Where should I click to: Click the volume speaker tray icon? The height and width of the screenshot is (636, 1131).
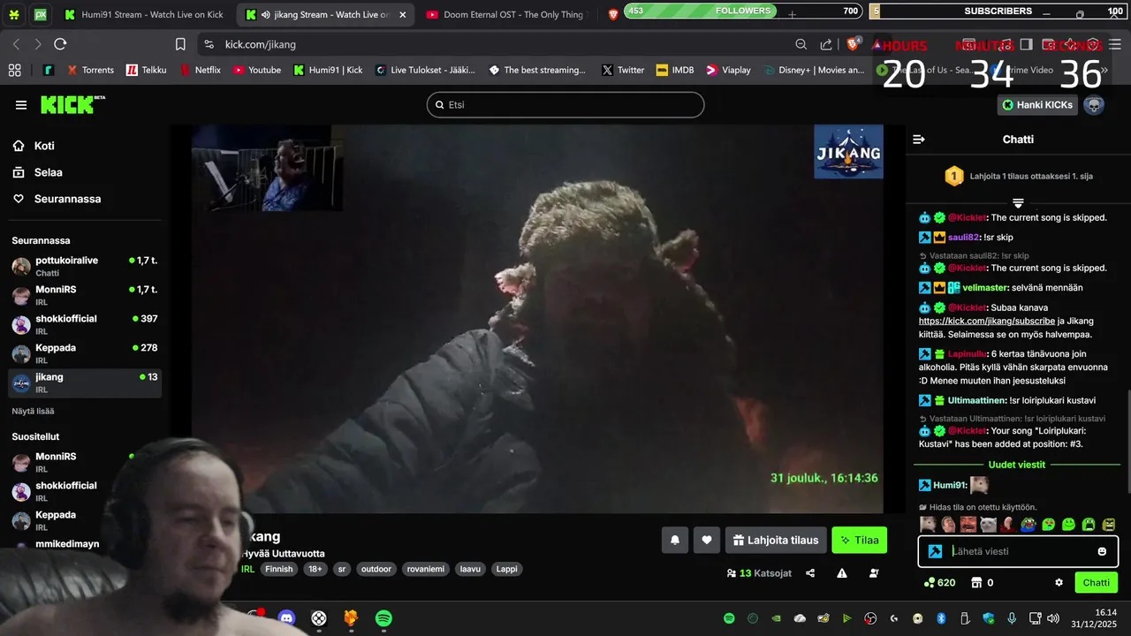point(1052,618)
